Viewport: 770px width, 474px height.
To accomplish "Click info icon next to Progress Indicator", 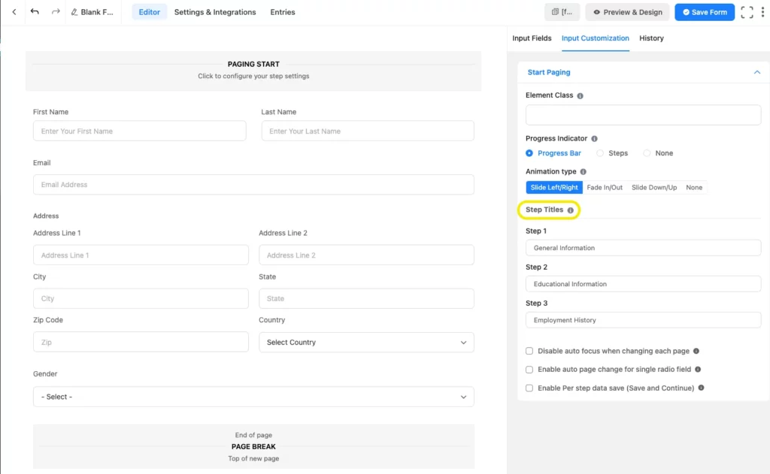I will pyautogui.click(x=594, y=139).
